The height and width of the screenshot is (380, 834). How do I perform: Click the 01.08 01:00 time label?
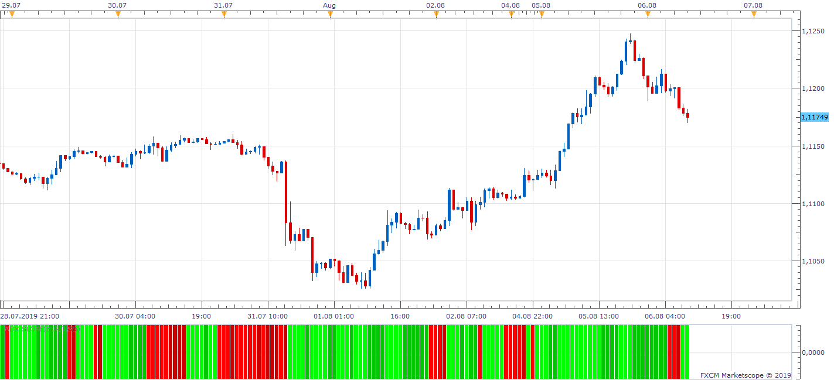333,316
